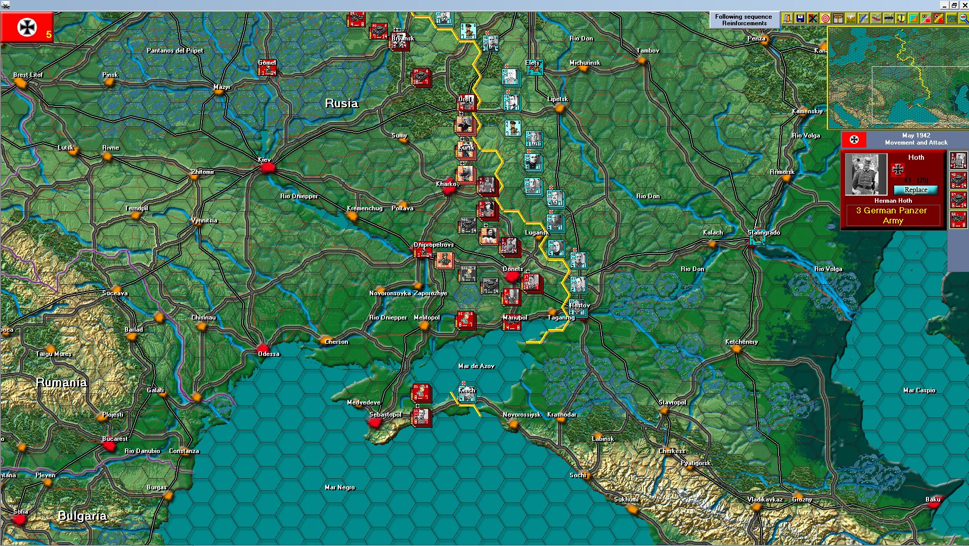Click the orange triangle display icon
The width and height of the screenshot is (969, 546).
coord(913,19)
